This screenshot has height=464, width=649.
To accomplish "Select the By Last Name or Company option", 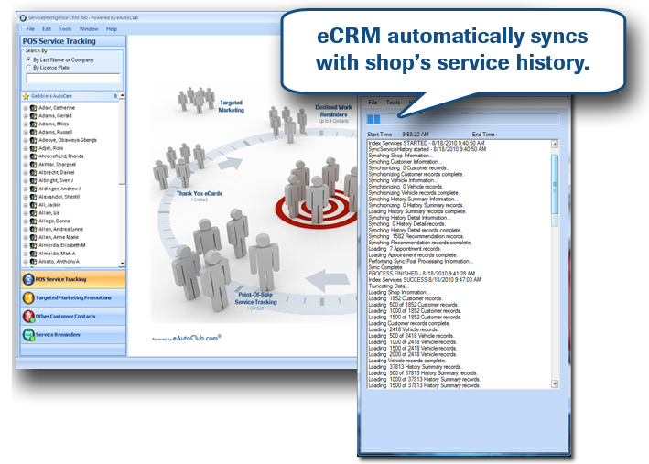I will [x=28, y=59].
